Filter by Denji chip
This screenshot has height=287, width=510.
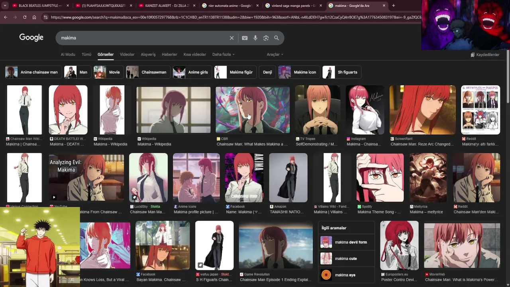click(267, 72)
